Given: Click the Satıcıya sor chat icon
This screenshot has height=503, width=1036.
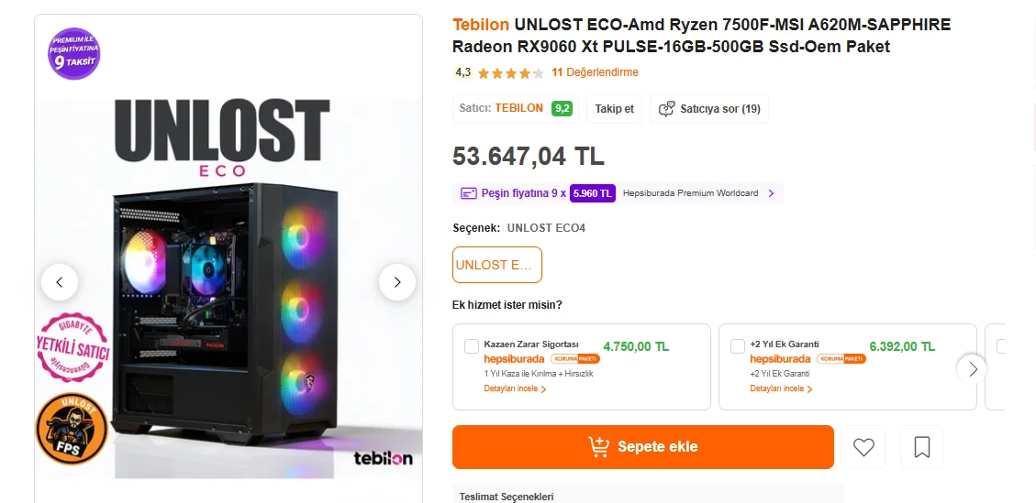Looking at the screenshot, I should coord(667,108).
